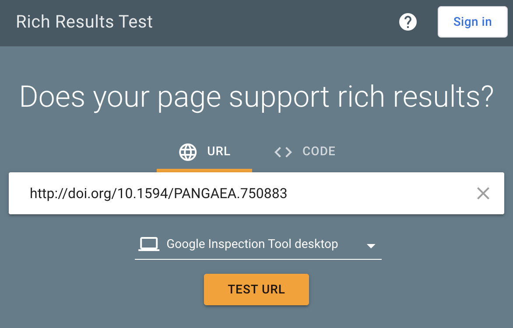
Task: Expand the Google Inspection Tool desktop selector
Action: (x=258, y=244)
